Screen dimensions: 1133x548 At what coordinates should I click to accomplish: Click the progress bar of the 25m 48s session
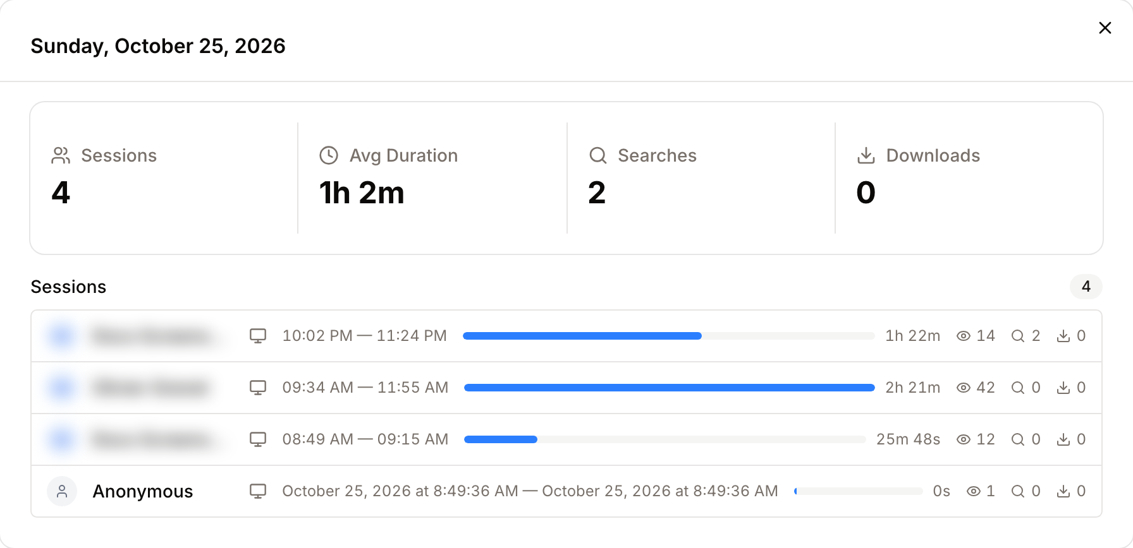(665, 439)
